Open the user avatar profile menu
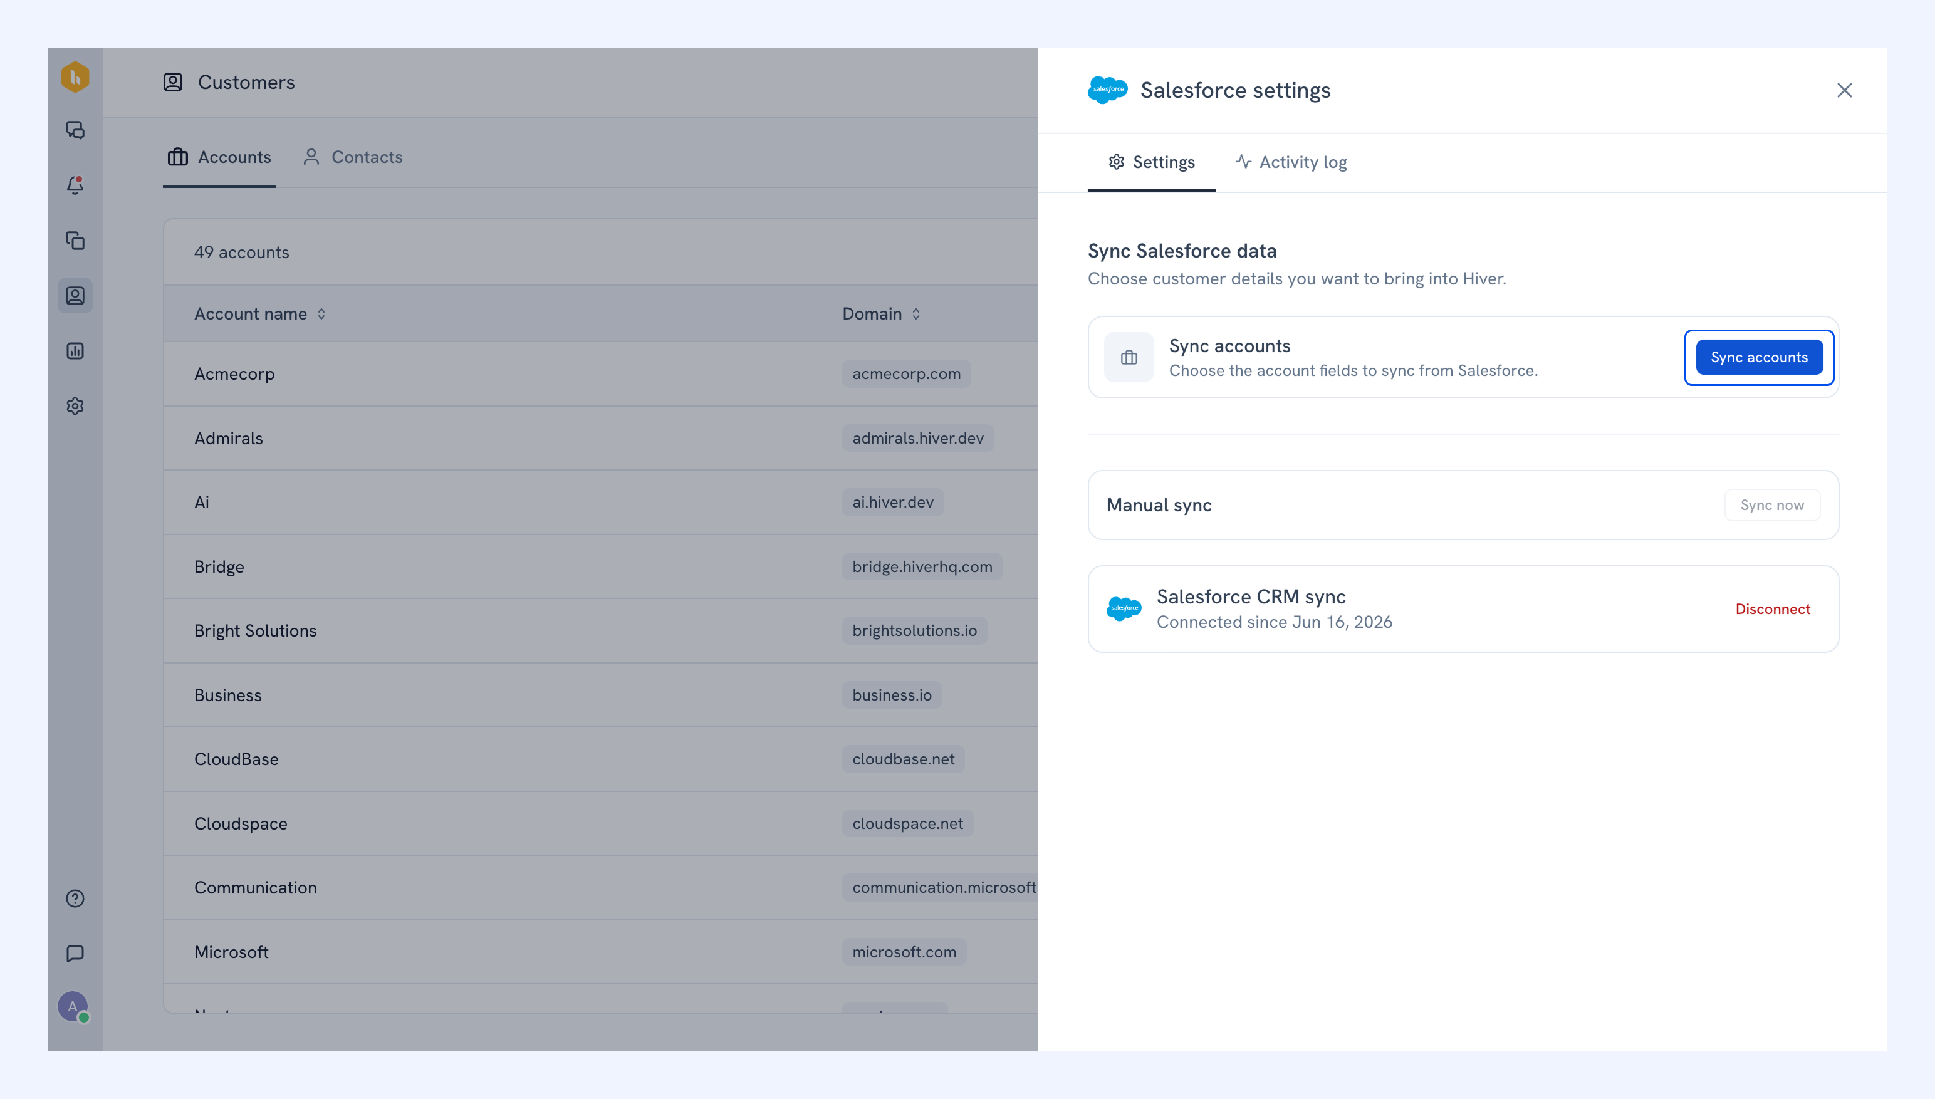This screenshot has width=1935, height=1099. 73,1007
